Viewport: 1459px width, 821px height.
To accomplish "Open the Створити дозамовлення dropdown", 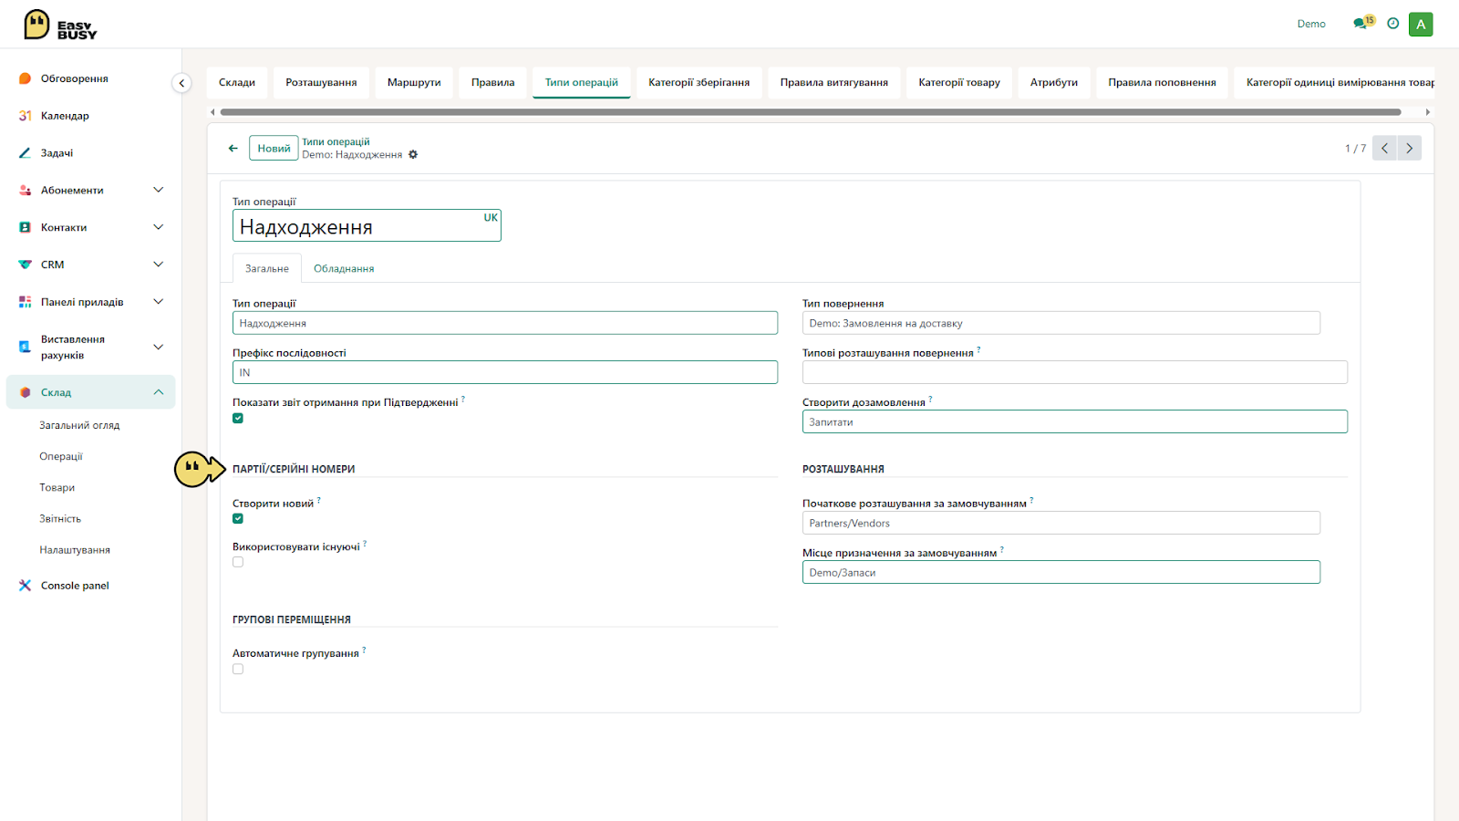I will pos(1075,421).
